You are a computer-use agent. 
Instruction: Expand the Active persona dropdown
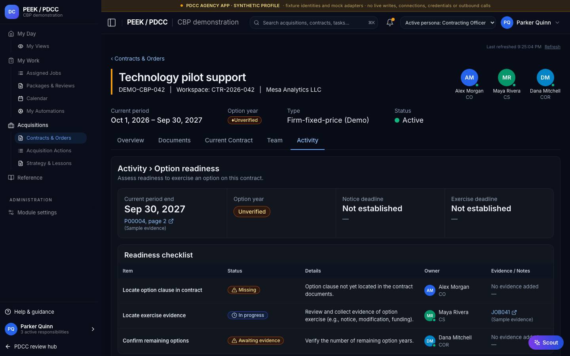[448, 23]
